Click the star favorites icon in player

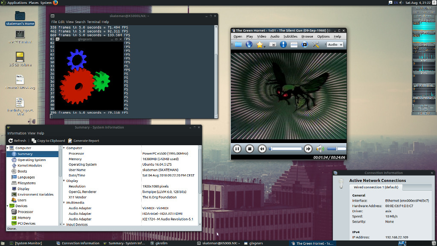pos(260,44)
